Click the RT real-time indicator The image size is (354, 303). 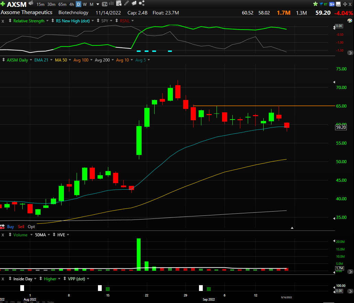tap(326, 4)
